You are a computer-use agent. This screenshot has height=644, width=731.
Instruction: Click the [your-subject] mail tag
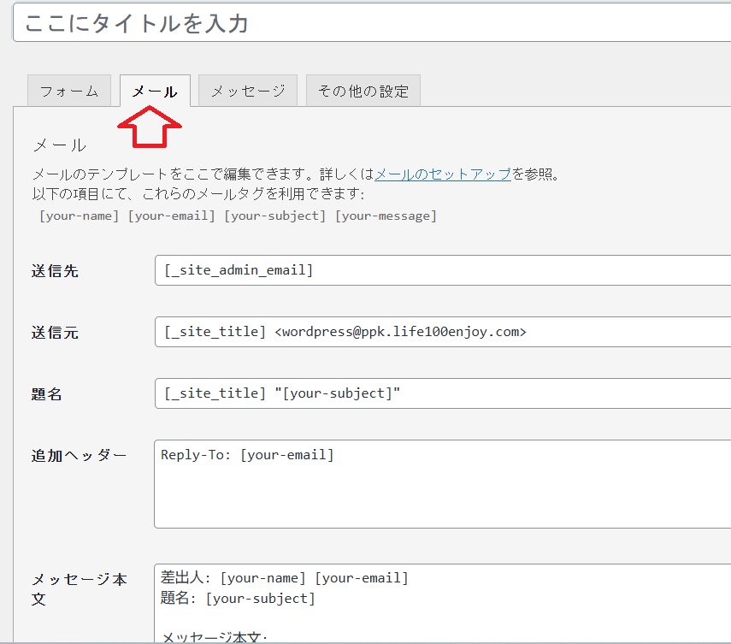[274, 216]
